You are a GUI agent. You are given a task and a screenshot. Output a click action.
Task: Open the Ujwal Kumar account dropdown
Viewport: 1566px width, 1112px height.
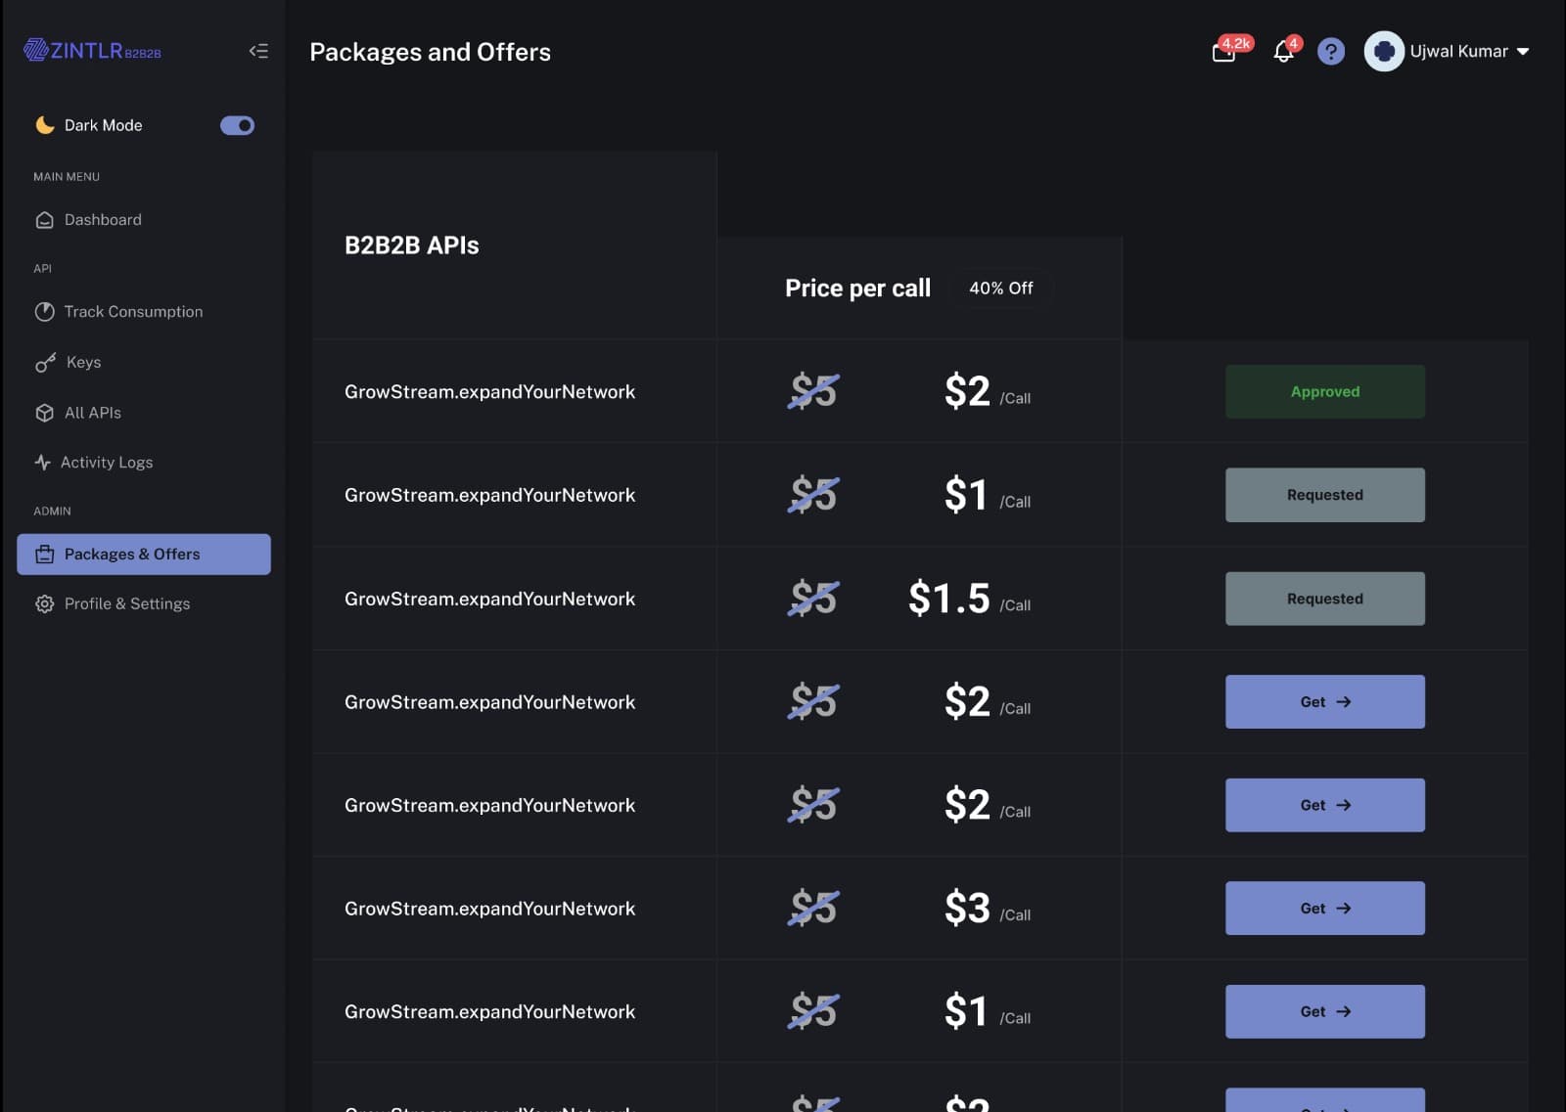coord(1458,51)
